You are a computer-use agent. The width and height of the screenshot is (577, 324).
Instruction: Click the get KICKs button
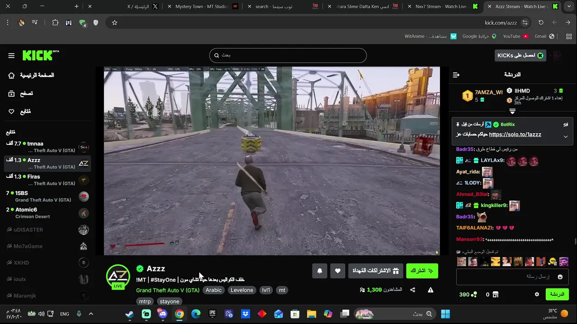[520, 55]
